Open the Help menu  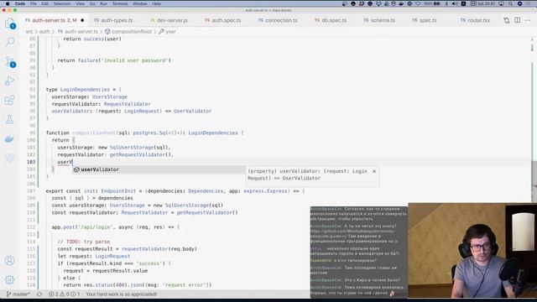pos(157,3)
